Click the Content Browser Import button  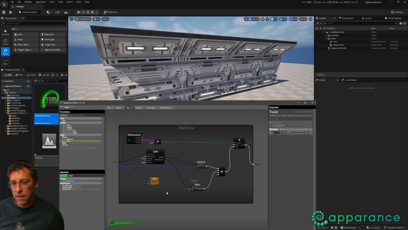[x=31, y=75]
